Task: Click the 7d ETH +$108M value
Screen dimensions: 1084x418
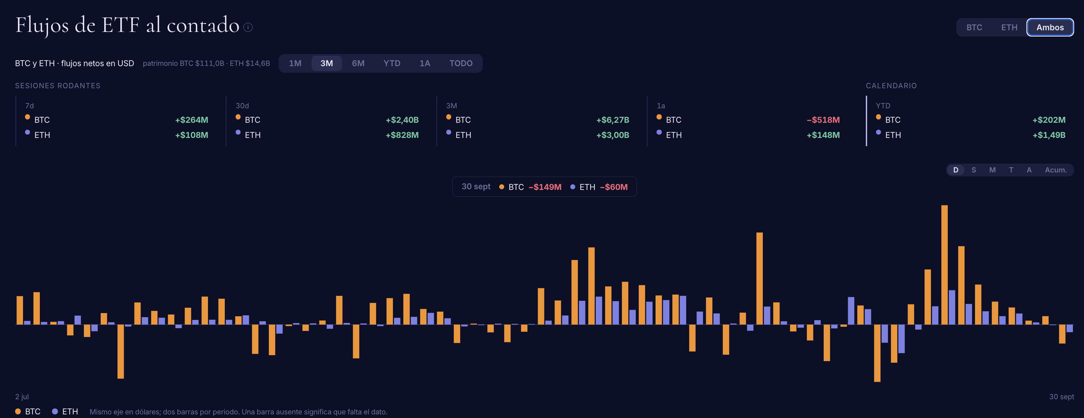Action: 192,135
